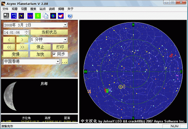188x129 pixels.
Task: Expand the date dropdown showing 2008年 3月 2日
Action: [65, 25]
